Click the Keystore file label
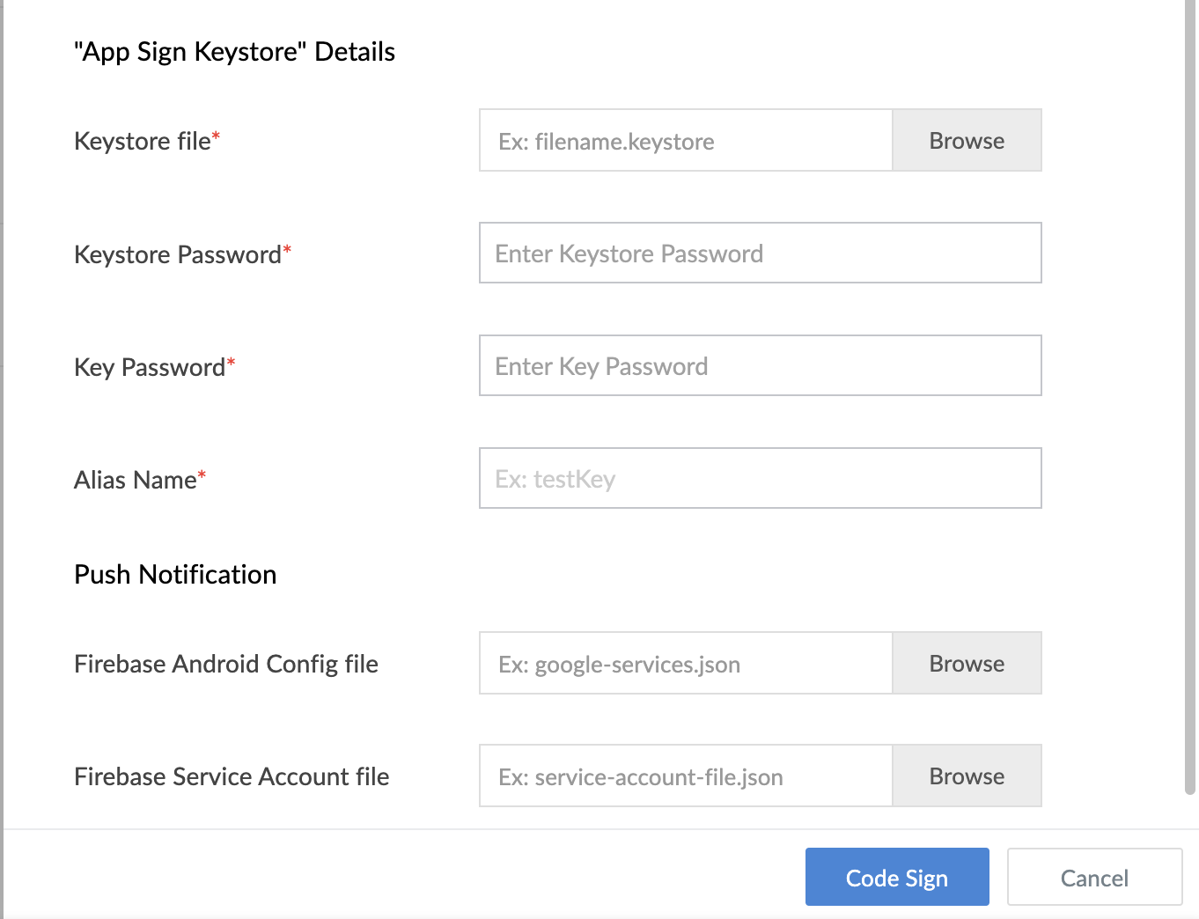Screen dimensions: 1199x919 [147, 141]
